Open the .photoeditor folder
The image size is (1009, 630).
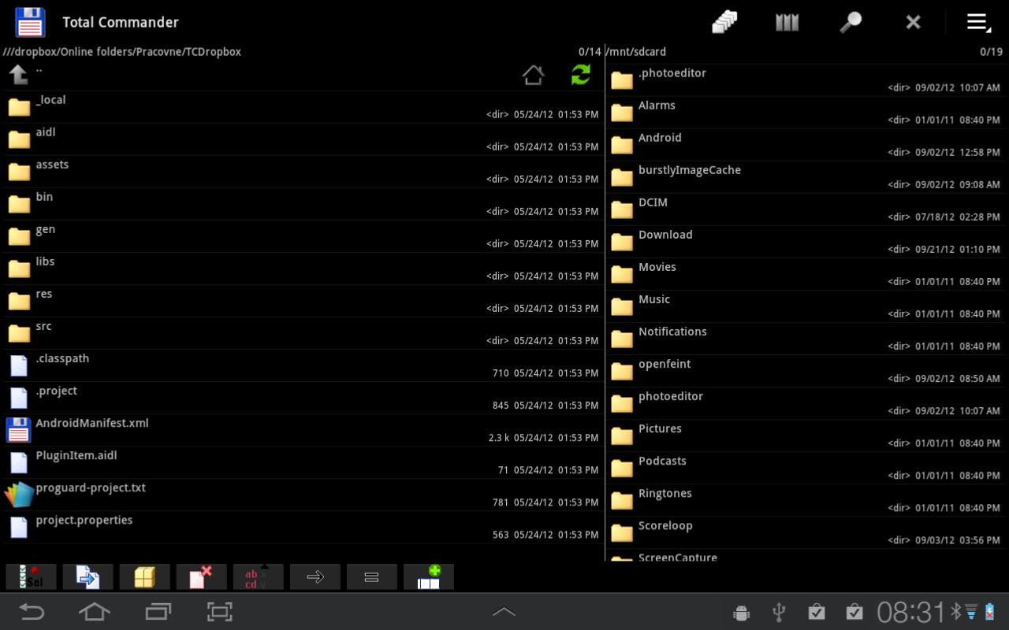(807, 80)
